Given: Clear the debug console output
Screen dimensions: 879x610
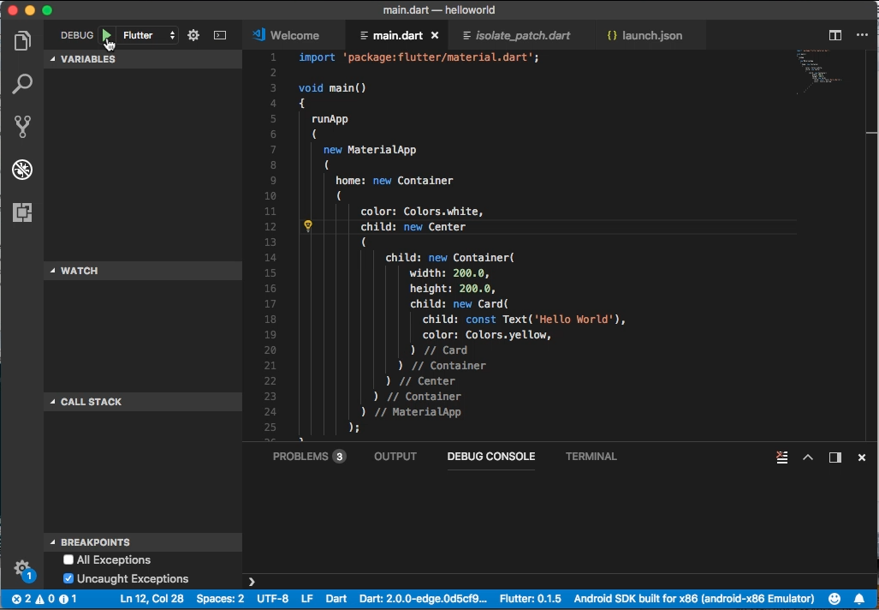Looking at the screenshot, I should [782, 457].
